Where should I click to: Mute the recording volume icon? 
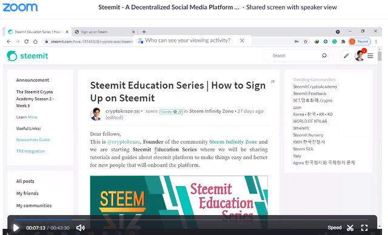(81, 228)
